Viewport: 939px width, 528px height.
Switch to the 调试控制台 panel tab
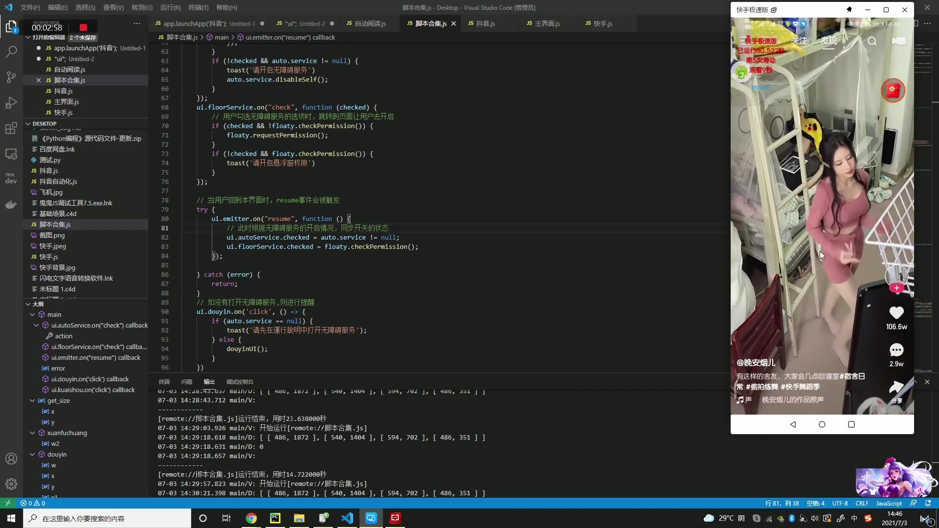pos(240,382)
